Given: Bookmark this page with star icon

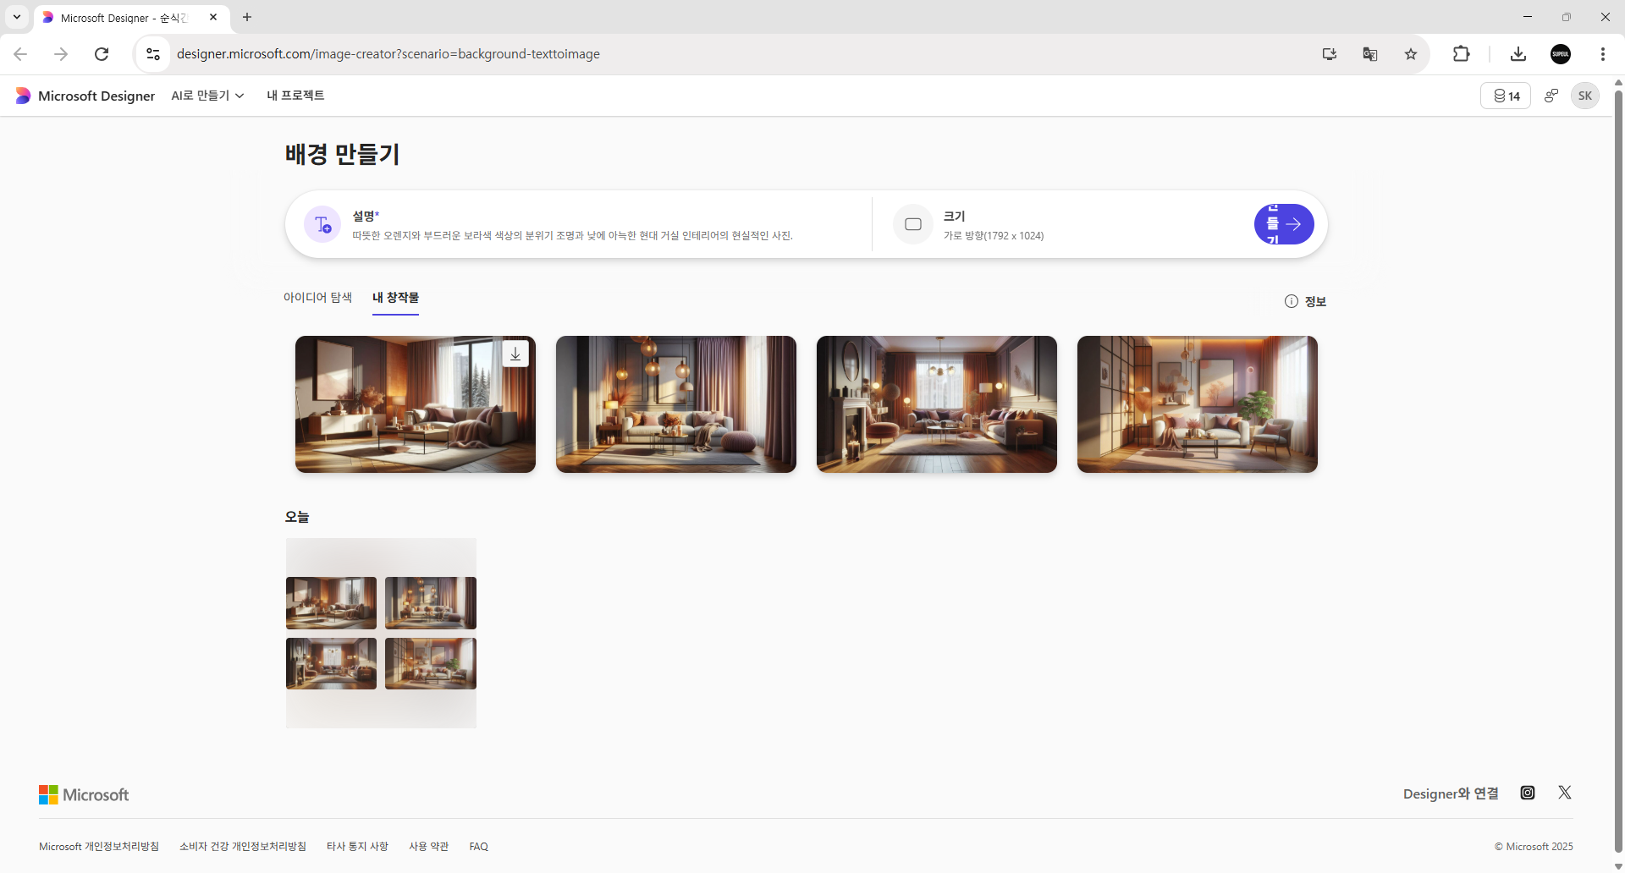Looking at the screenshot, I should point(1411,54).
